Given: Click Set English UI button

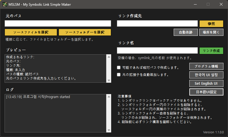Looking at the screenshot, I should [206, 84].
